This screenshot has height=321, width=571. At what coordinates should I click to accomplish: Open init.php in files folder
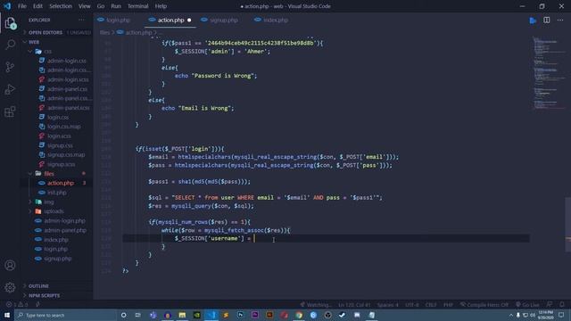[x=57, y=193]
